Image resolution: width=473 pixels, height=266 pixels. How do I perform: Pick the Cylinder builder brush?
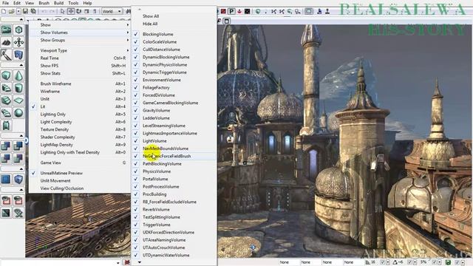[18, 88]
